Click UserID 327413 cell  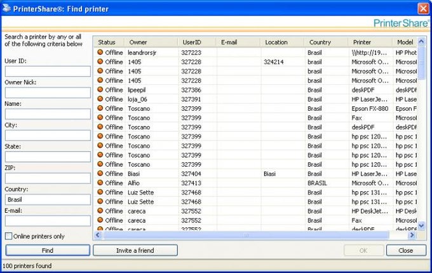point(191,183)
